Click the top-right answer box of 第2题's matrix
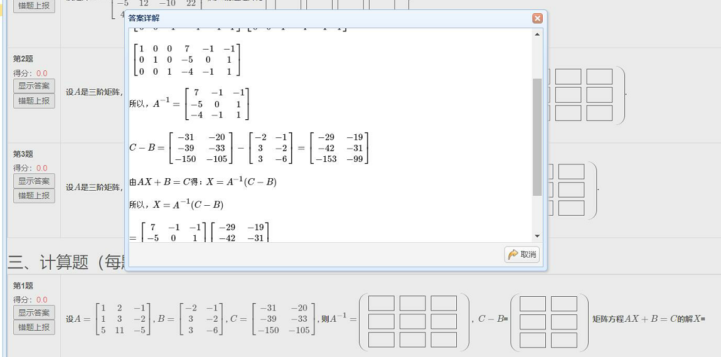The width and height of the screenshot is (721, 357). point(599,77)
